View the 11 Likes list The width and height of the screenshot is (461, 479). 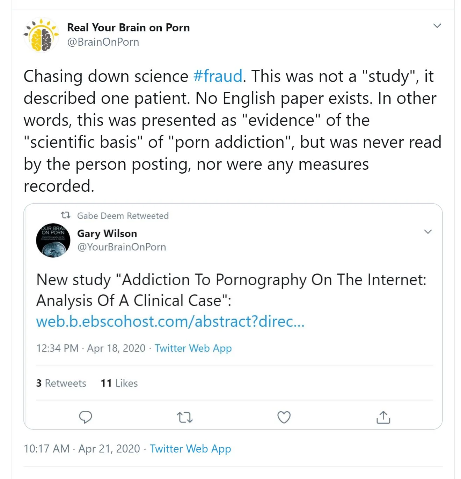coord(119,383)
